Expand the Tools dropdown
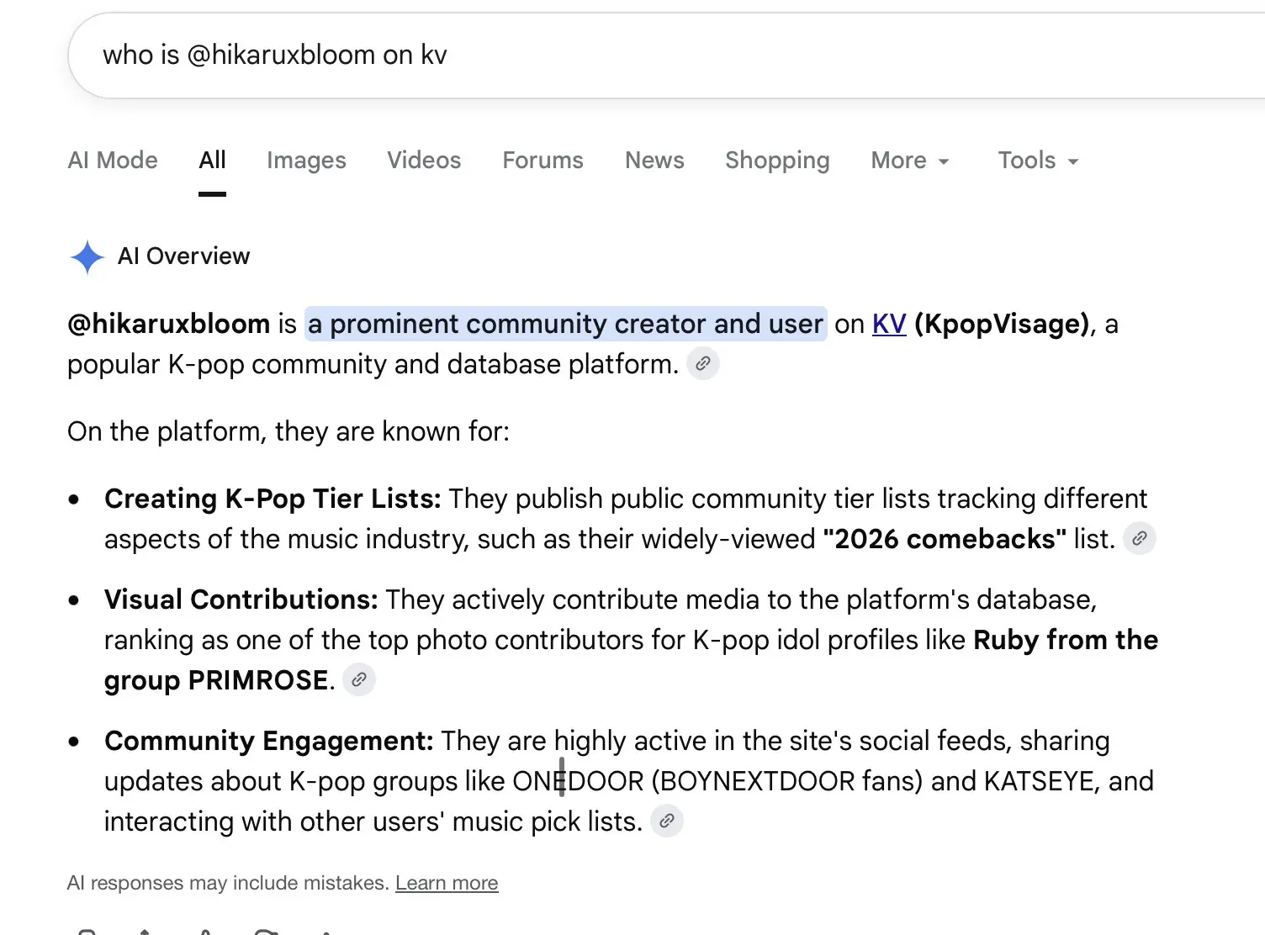The height and width of the screenshot is (935, 1265). point(1038,160)
